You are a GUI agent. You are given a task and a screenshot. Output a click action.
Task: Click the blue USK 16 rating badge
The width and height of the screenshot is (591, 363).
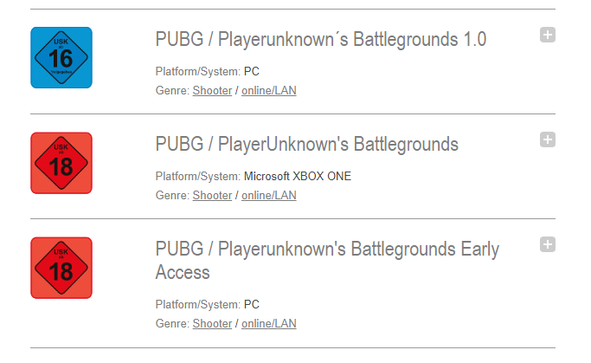61,58
